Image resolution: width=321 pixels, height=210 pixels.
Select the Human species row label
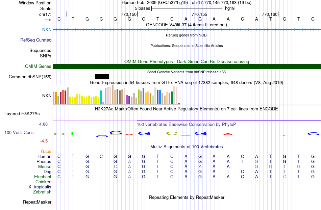click(44, 156)
